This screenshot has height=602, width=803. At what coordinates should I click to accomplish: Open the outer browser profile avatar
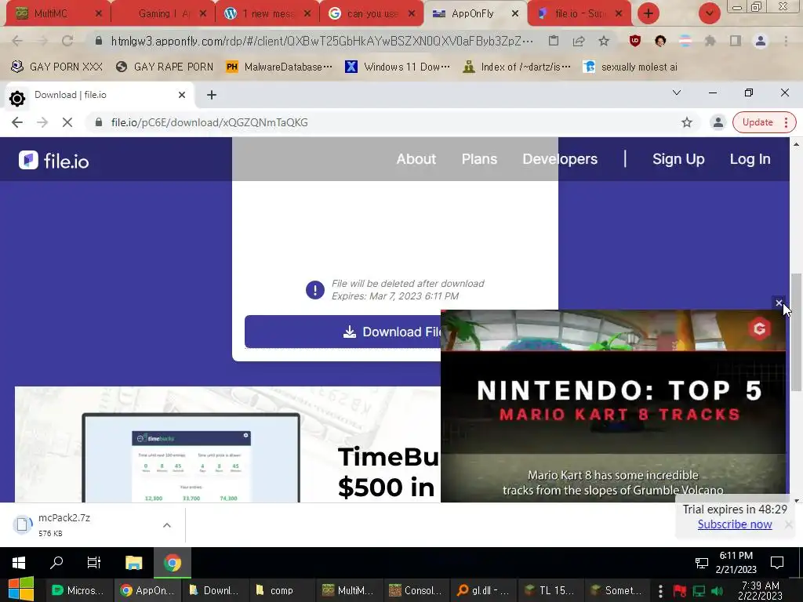[x=761, y=41]
